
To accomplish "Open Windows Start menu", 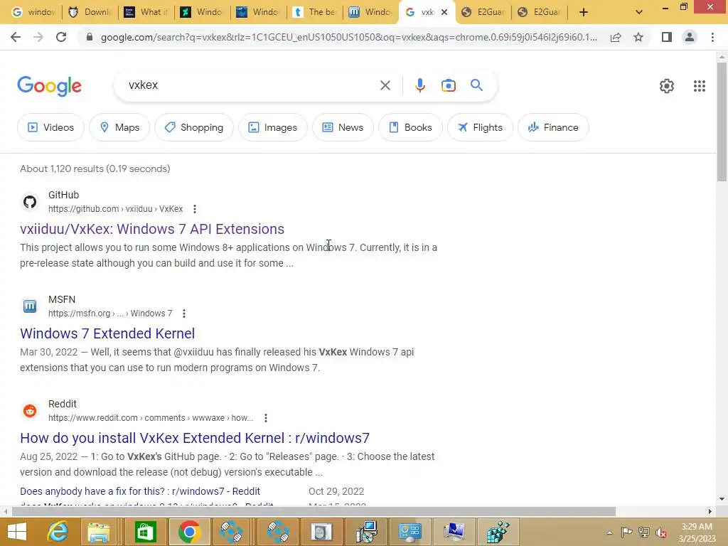I will pos(17,532).
